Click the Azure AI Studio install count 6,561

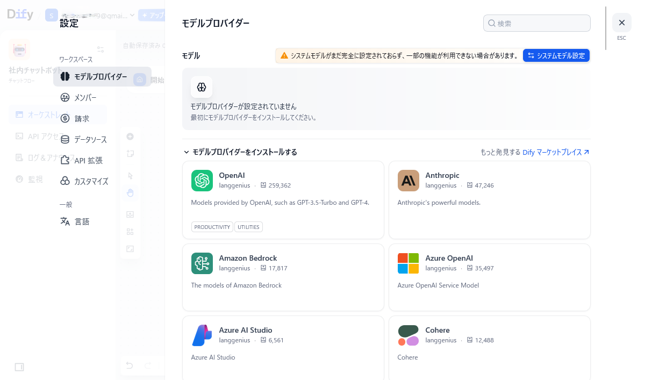pyautogui.click(x=276, y=340)
